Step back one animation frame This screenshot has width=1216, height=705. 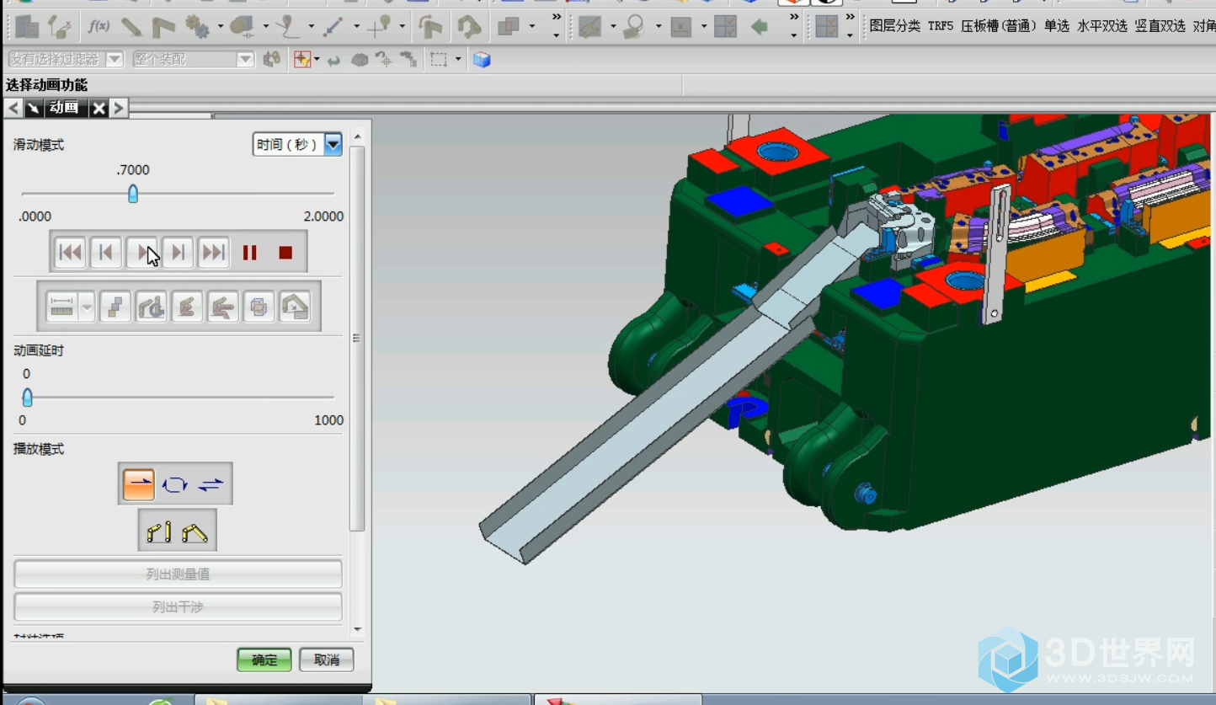click(x=105, y=252)
